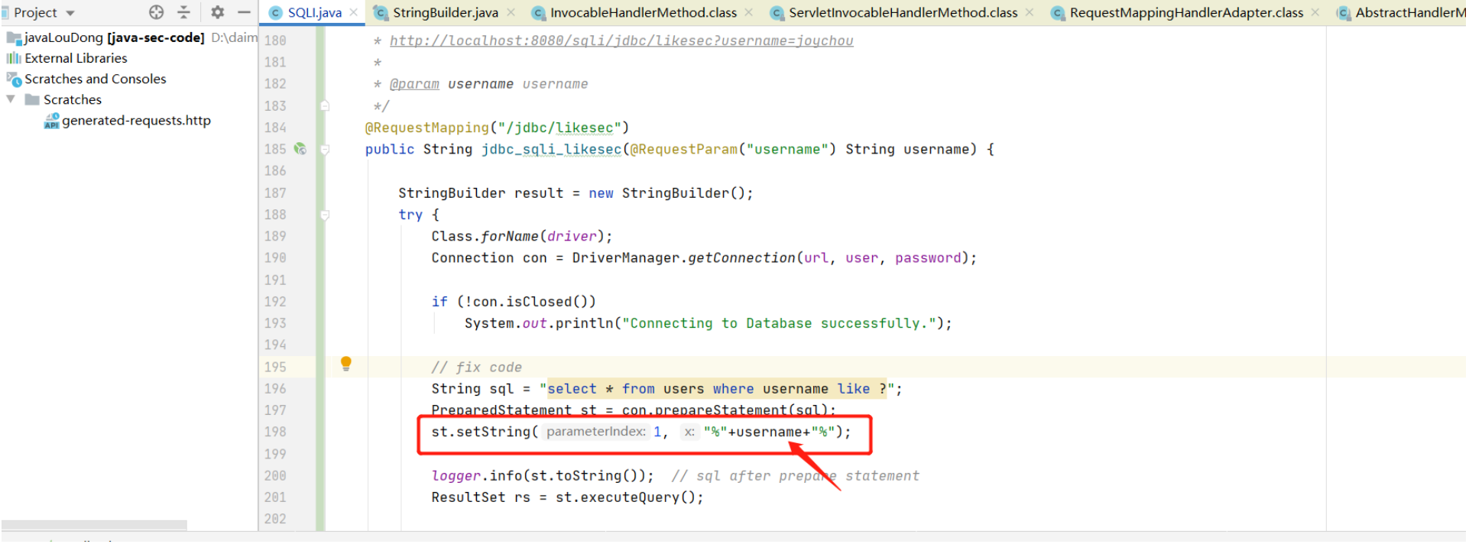Image resolution: width=1469 pixels, height=544 pixels.
Task: Close the SQLI.java tab
Action: coord(354,12)
